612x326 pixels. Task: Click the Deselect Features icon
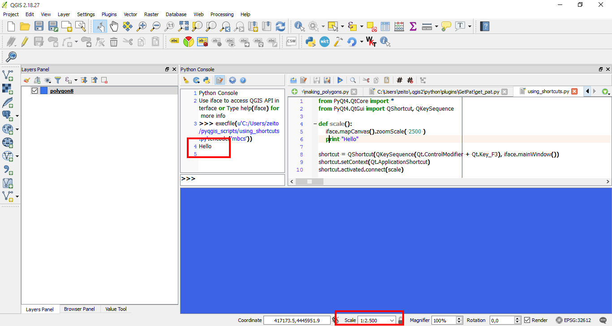point(371,26)
